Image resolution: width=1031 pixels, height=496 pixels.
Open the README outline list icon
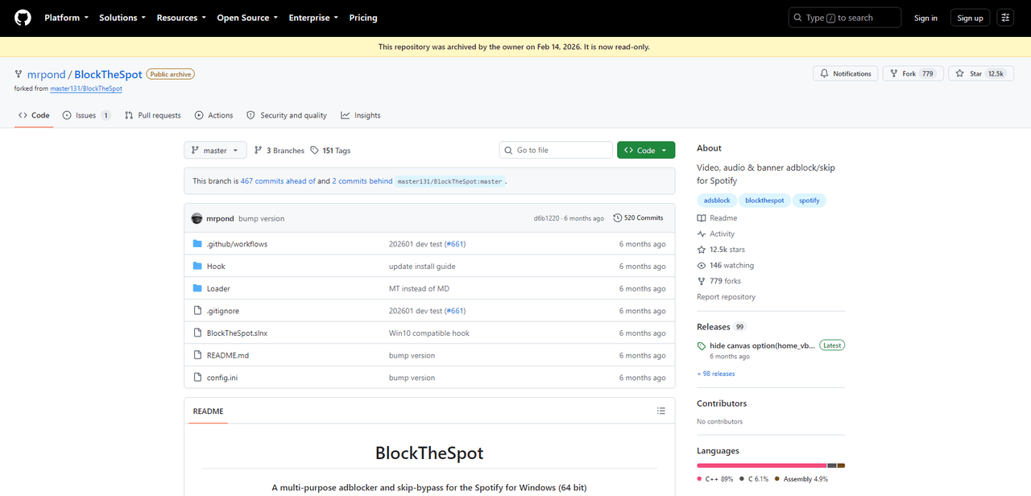coord(661,411)
